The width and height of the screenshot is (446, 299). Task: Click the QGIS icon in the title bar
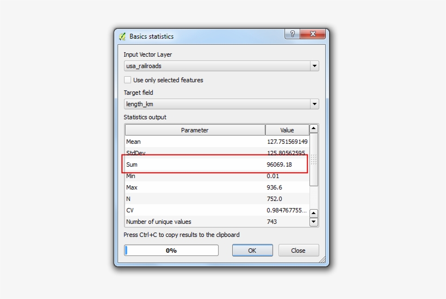point(122,36)
